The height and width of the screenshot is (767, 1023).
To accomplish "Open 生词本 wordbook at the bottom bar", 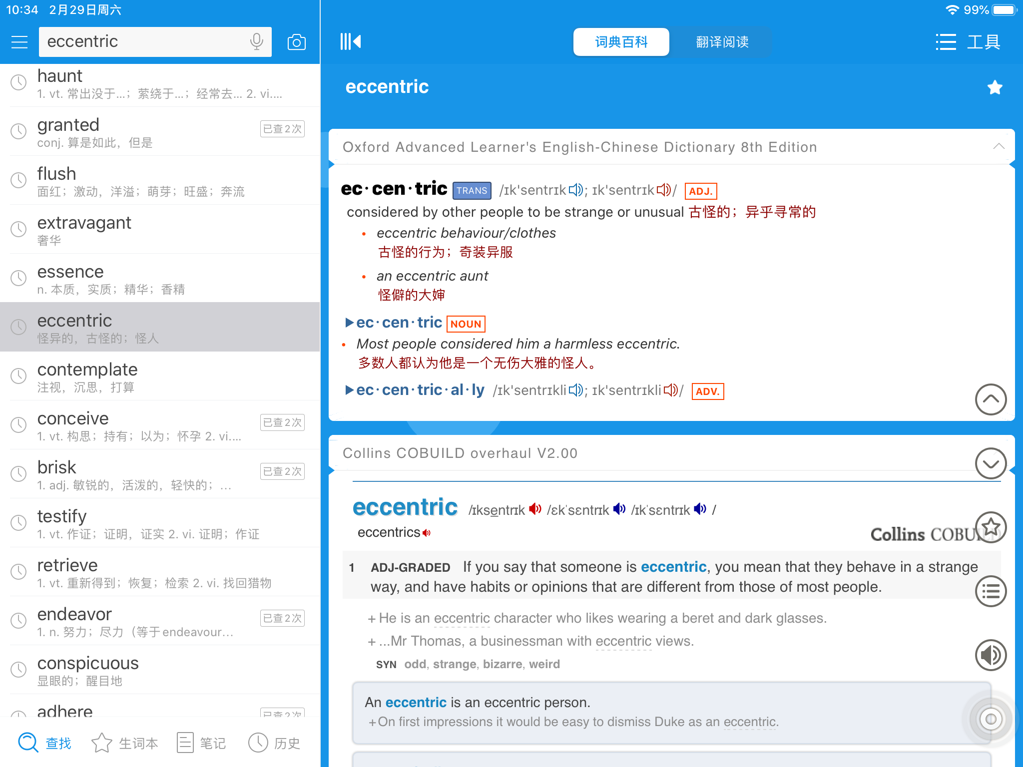I will (x=124, y=743).
